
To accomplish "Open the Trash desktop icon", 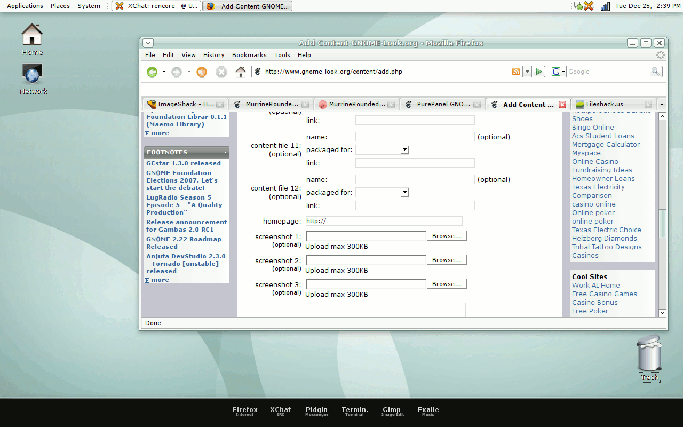I will [649, 358].
